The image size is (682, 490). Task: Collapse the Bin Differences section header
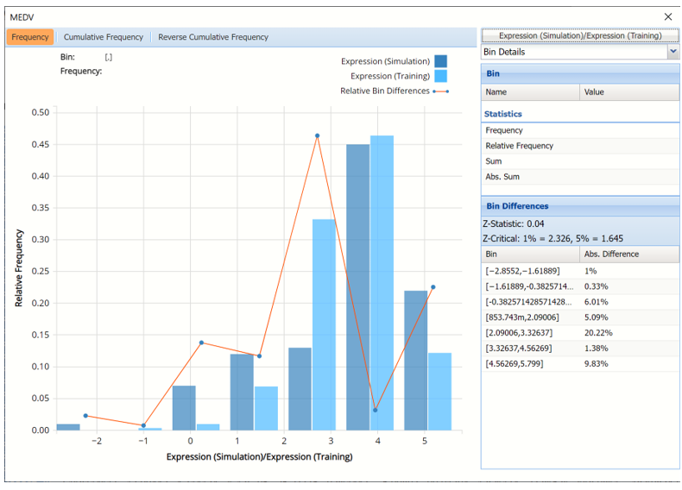(x=579, y=206)
